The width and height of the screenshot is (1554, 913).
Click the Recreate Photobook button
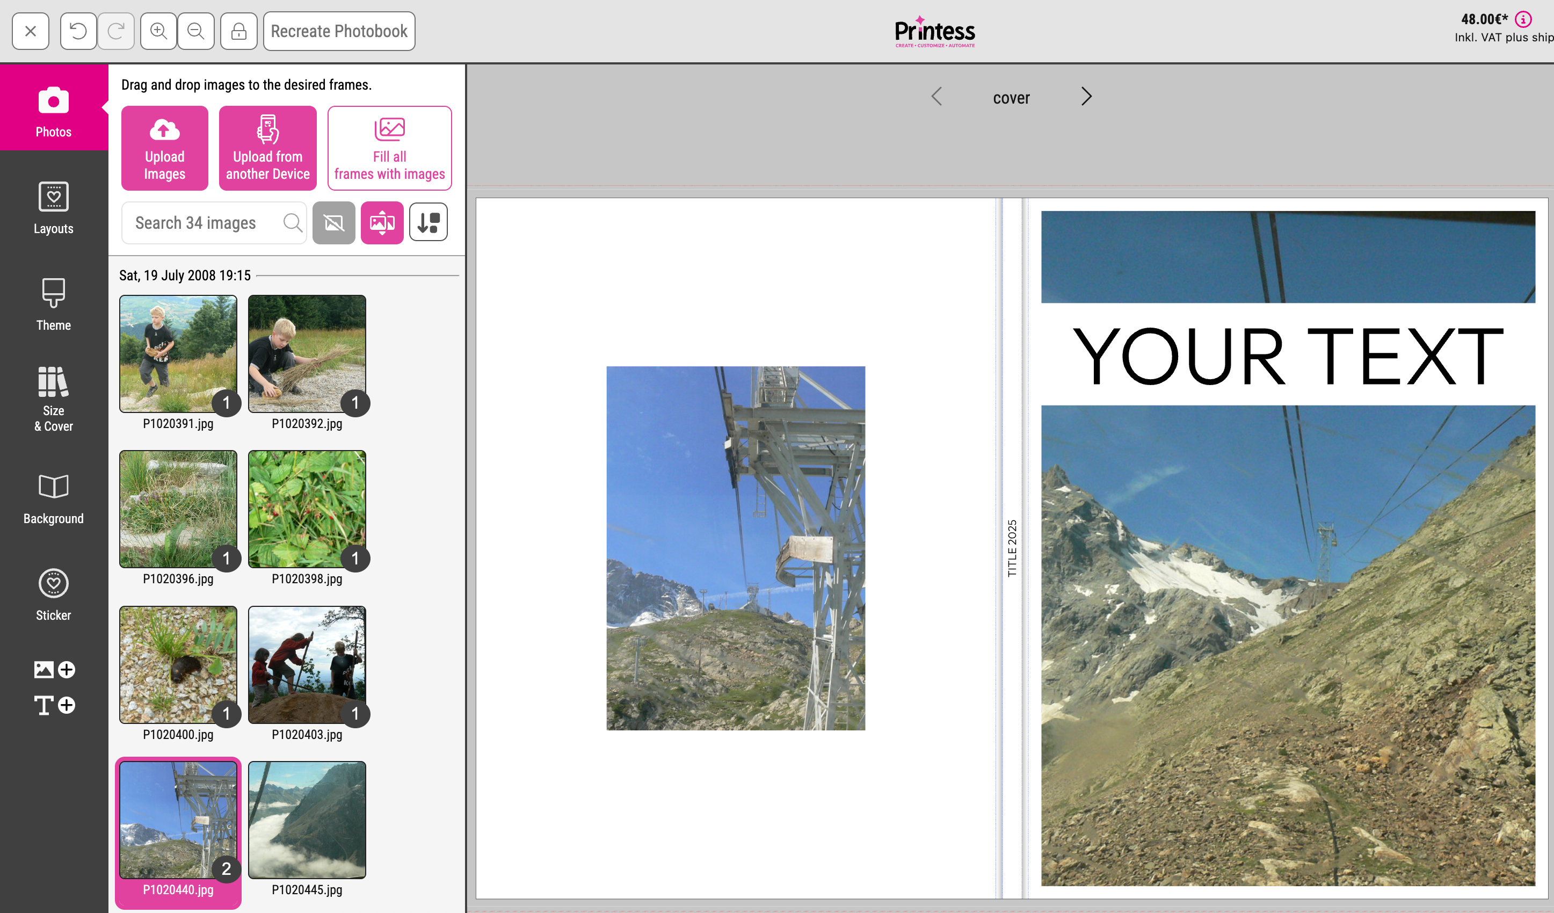[339, 31]
